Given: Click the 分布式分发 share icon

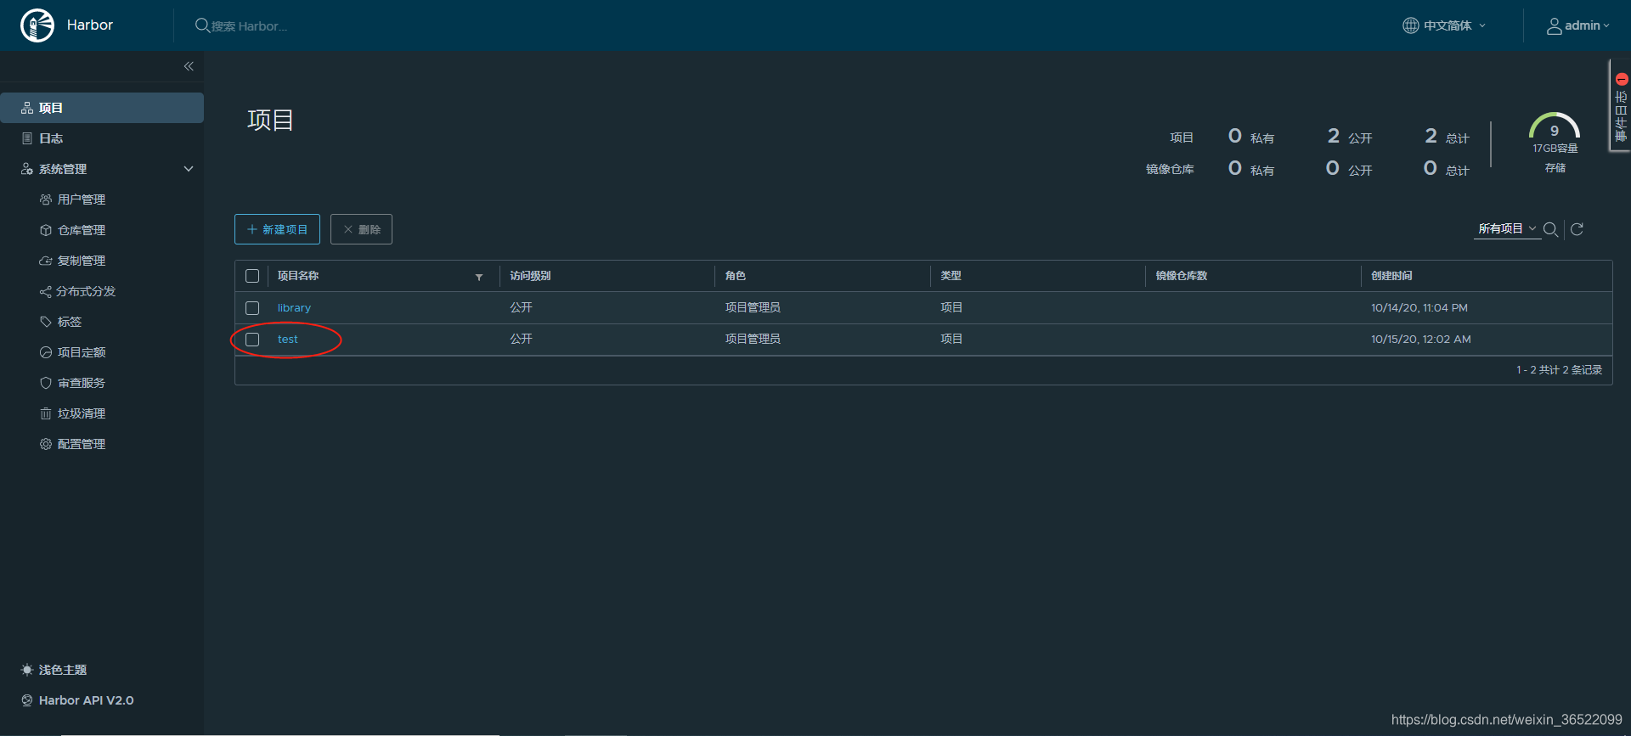Looking at the screenshot, I should [x=46, y=291].
